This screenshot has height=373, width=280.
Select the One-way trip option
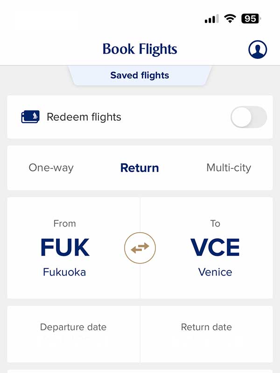coord(51,168)
